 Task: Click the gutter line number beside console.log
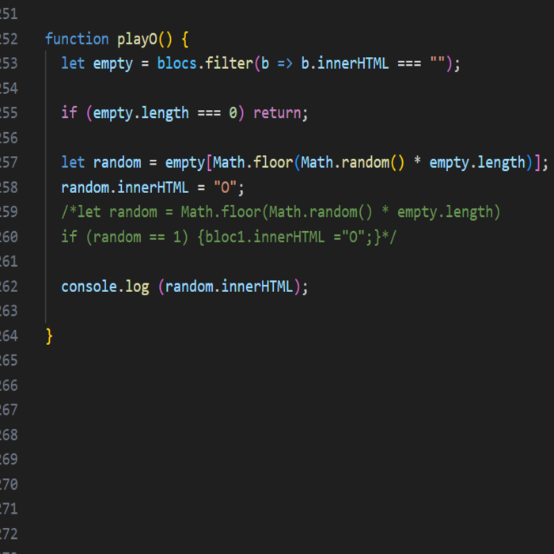(x=8, y=286)
